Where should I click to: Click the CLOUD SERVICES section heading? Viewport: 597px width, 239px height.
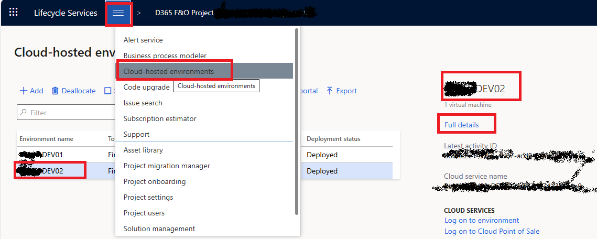click(469, 211)
